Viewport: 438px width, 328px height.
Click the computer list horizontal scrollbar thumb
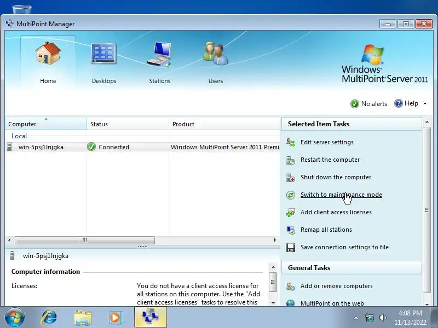click(x=85, y=240)
